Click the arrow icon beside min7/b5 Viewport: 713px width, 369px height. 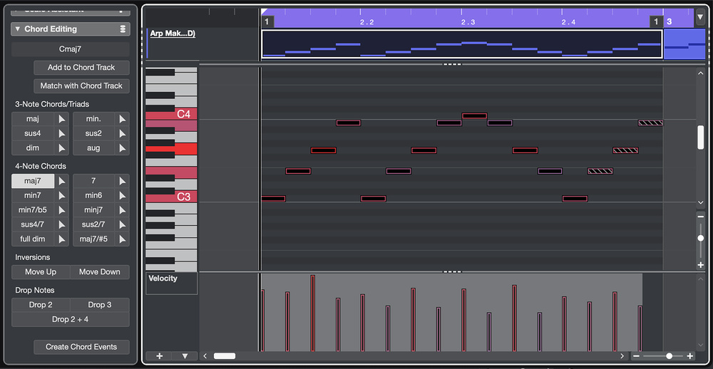click(62, 210)
